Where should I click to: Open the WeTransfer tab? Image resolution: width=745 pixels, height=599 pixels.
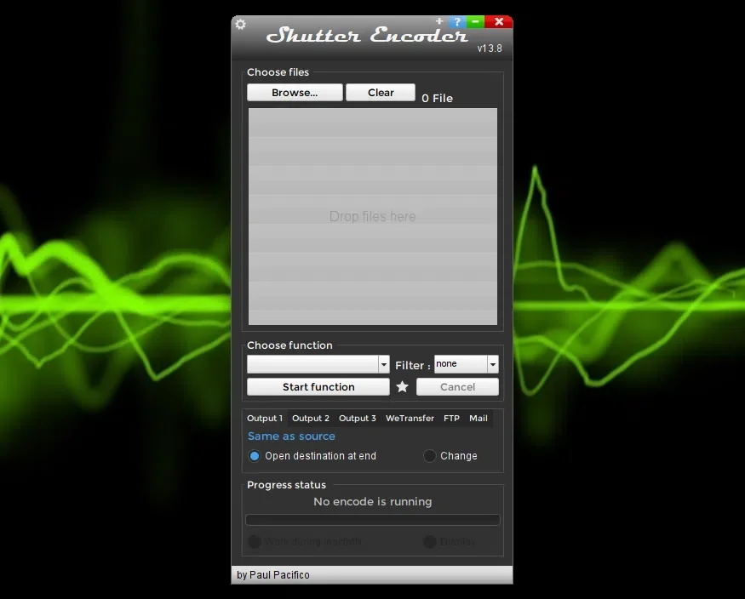click(x=410, y=418)
